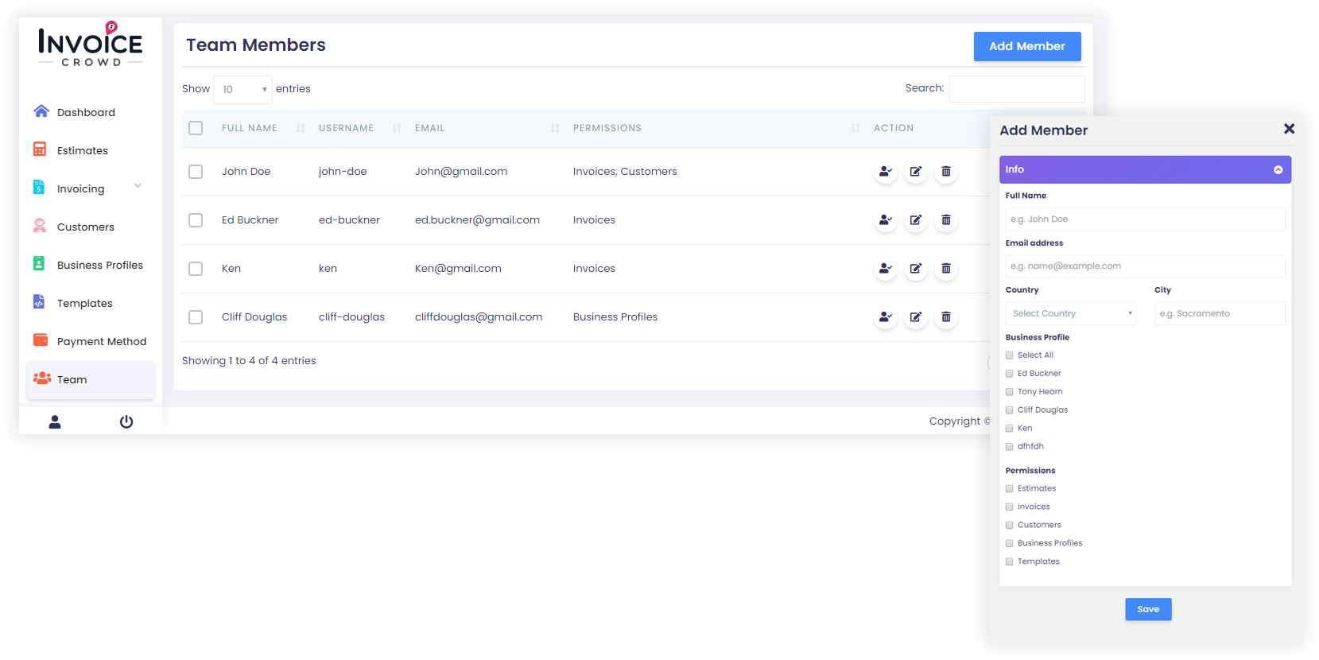Viewport: 1319px width, 660px height.
Task: Check the John Doe row checkbox
Action: (196, 172)
